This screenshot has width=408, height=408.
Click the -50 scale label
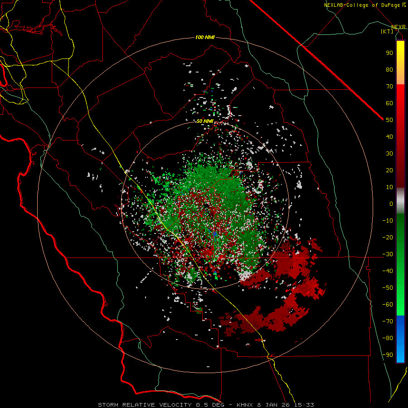click(x=388, y=287)
